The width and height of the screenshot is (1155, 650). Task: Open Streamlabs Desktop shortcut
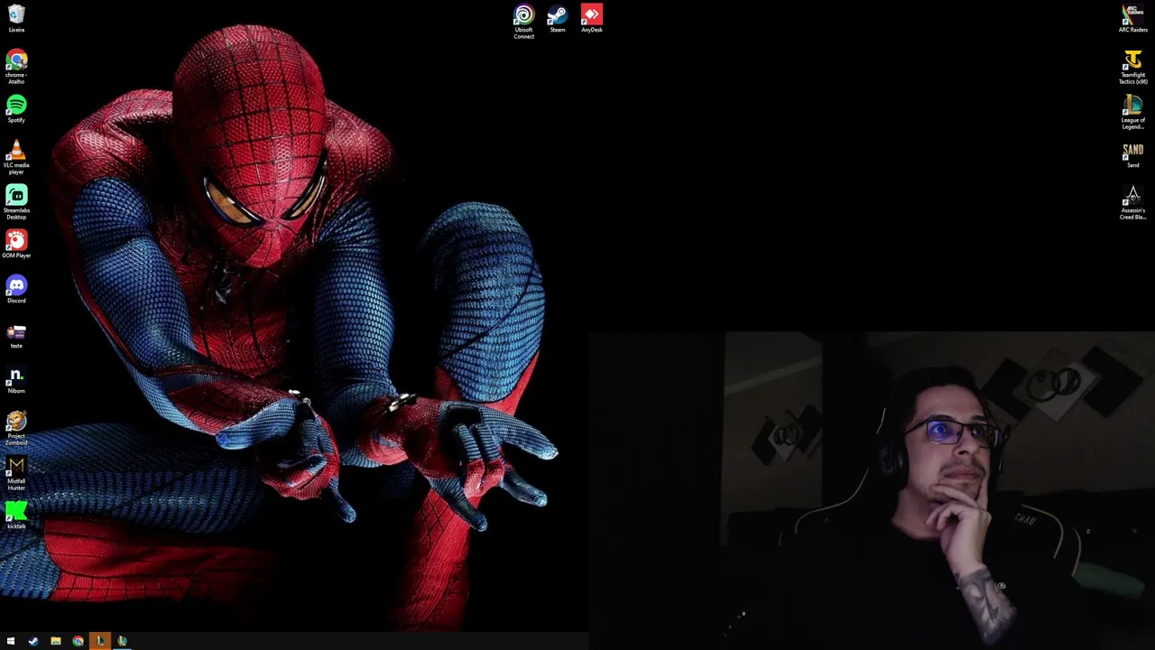point(16,200)
